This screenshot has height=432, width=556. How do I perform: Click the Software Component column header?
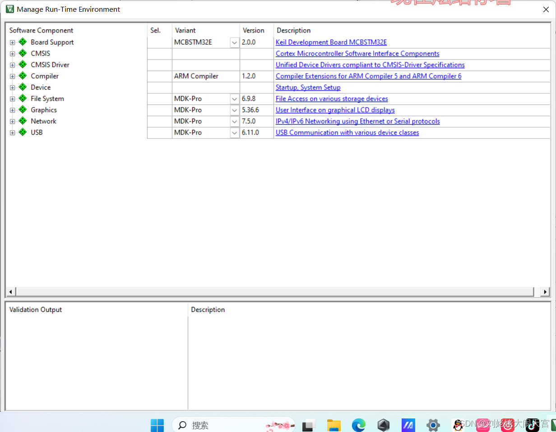tap(41, 30)
